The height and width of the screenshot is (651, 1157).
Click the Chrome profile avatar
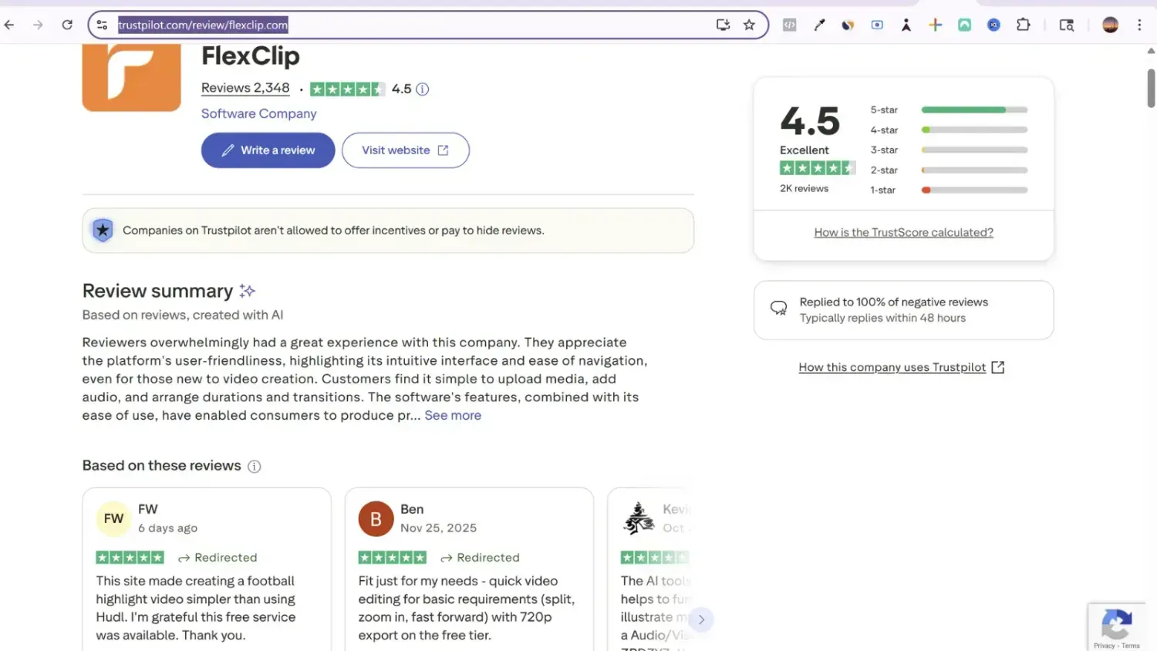pos(1109,24)
